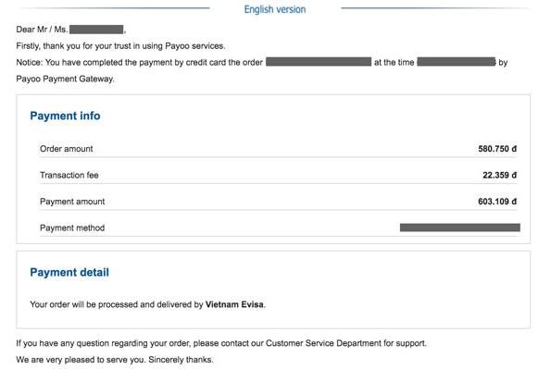Click the redacted order number
Image resolution: width=551 pixels, height=369 pixels.
[319, 62]
